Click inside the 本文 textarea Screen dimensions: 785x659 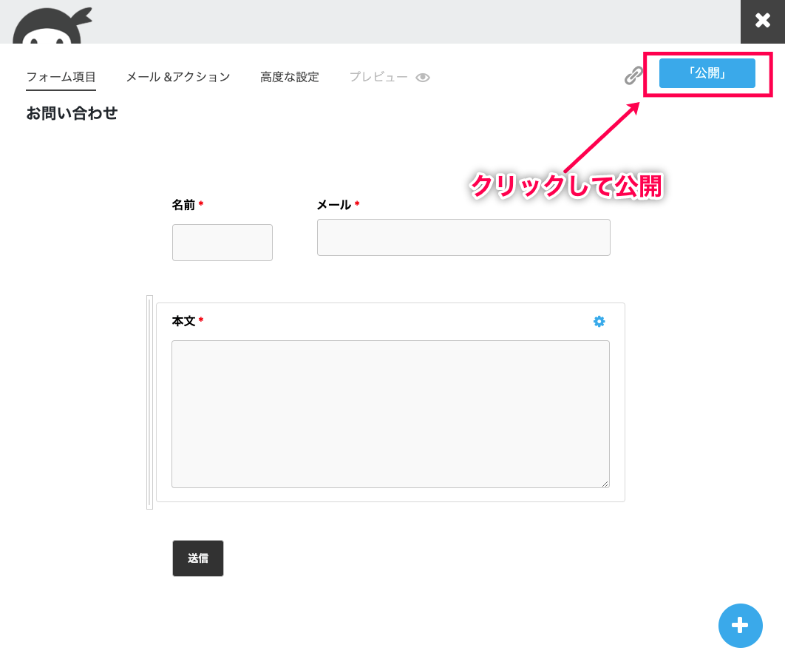390,414
